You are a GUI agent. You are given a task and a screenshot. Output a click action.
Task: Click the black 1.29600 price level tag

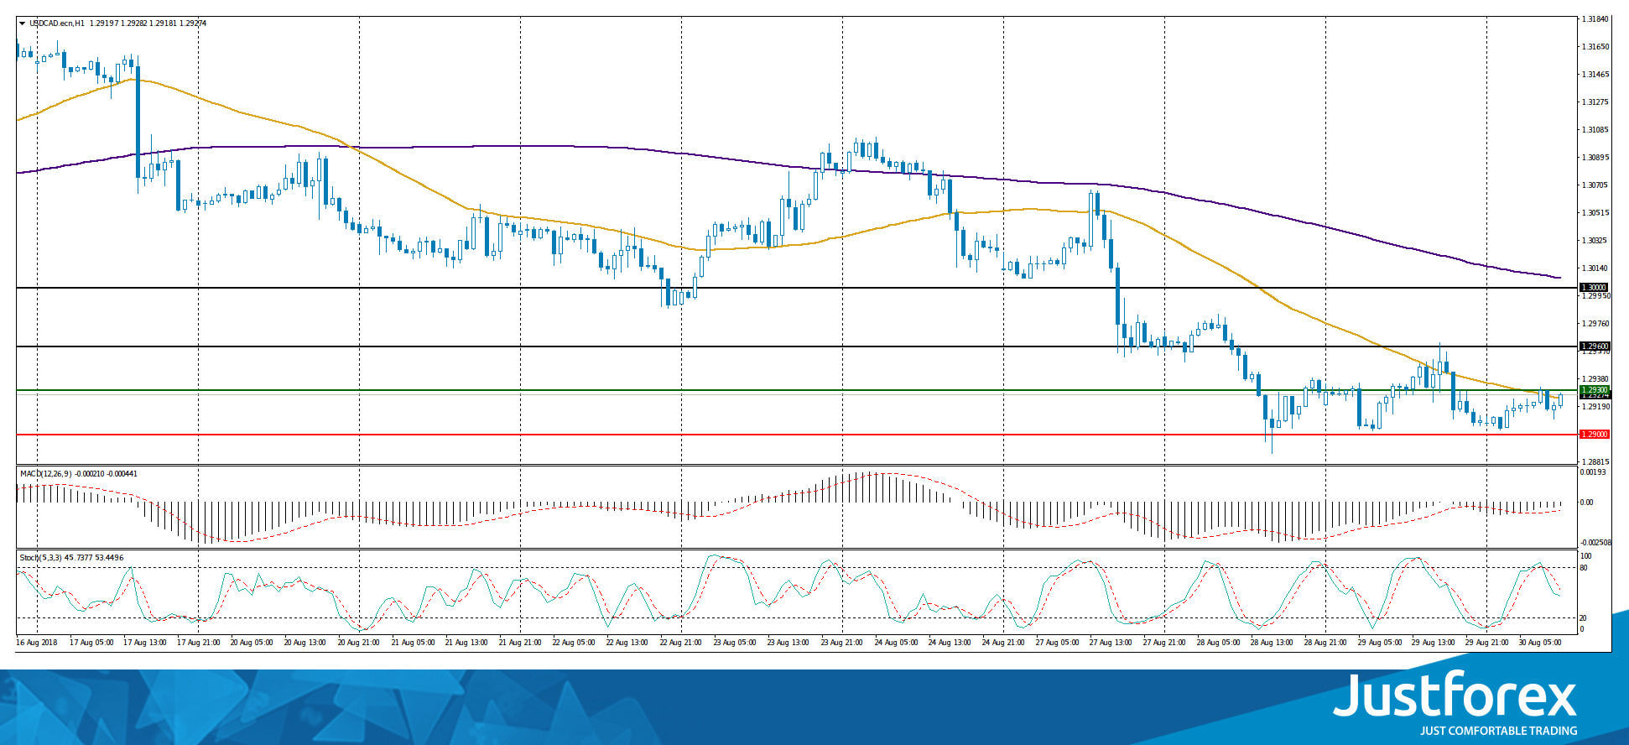1594,346
